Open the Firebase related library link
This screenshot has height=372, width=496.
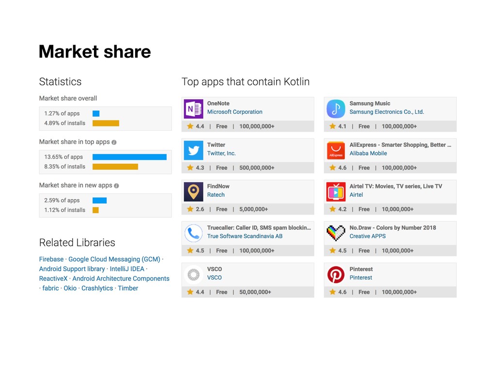tap(51, 259)
